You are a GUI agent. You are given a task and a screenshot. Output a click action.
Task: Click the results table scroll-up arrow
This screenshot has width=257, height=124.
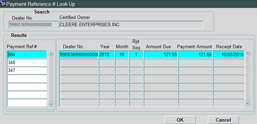pyautogui.click(x=247, y=53)
